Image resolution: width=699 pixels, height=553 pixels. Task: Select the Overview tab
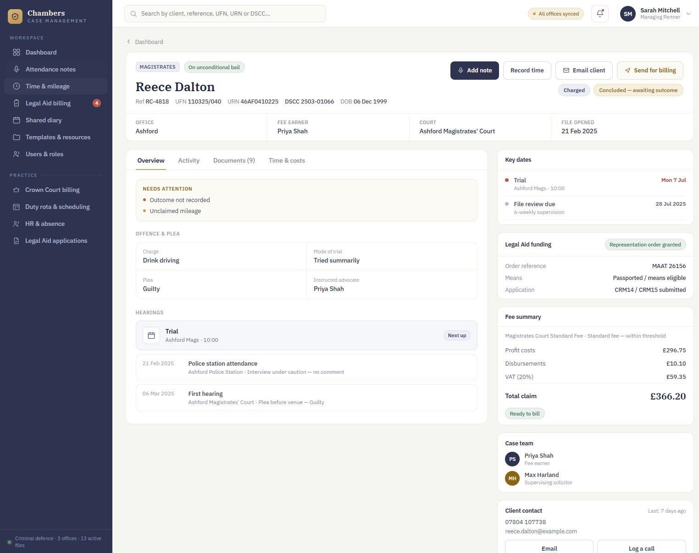click(151, 160)
